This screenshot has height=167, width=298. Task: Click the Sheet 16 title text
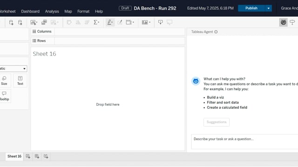click(x=44, y=54)
